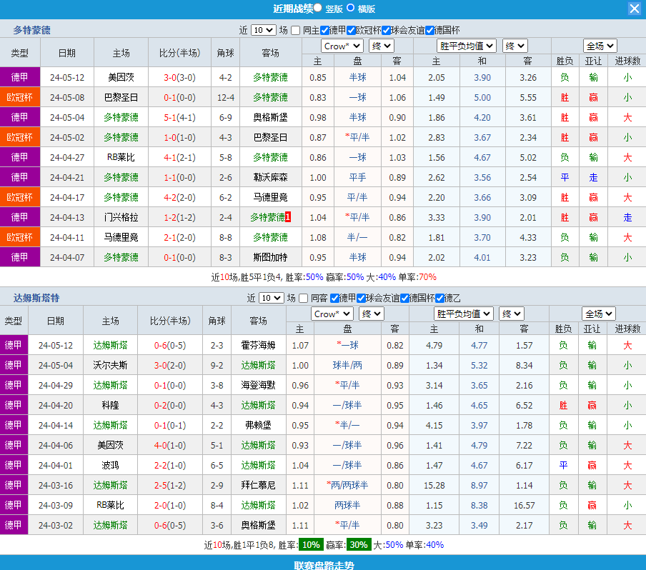
Task: Click score 2-2(1-0) at 波鸿
Action: point(170,466)
